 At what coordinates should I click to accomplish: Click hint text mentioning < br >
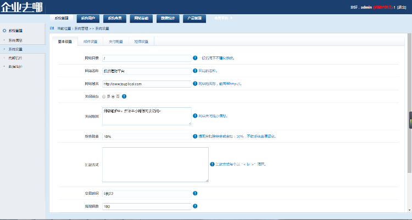pos(241,165)
